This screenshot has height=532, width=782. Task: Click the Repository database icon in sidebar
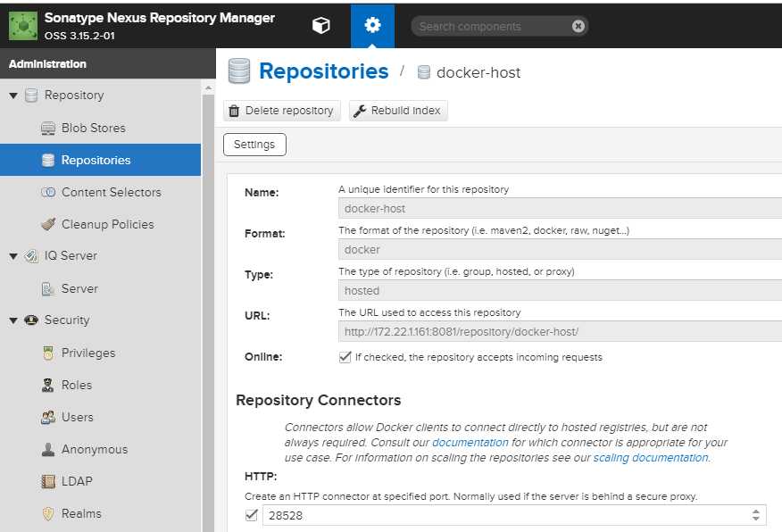coord(31,96)
